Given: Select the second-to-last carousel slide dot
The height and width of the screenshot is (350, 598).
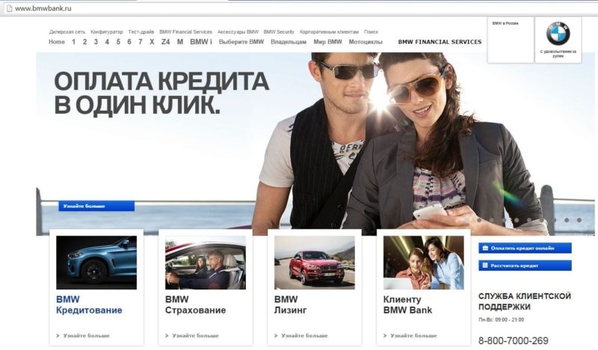Looking at the screenshot, I should (567, 220).
